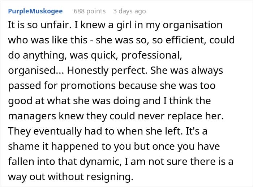The height and width of the screenshot is (187, 253).
Task: Click the word 'replace' in the comment
Action: click(x=185, y=116)
